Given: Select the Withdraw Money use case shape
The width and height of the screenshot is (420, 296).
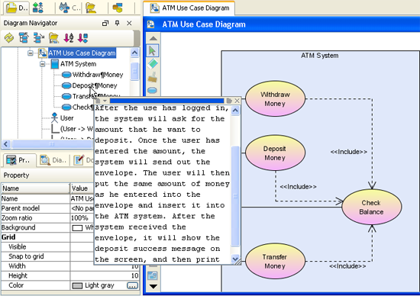Looking at the screenshot, I should 275,98.
